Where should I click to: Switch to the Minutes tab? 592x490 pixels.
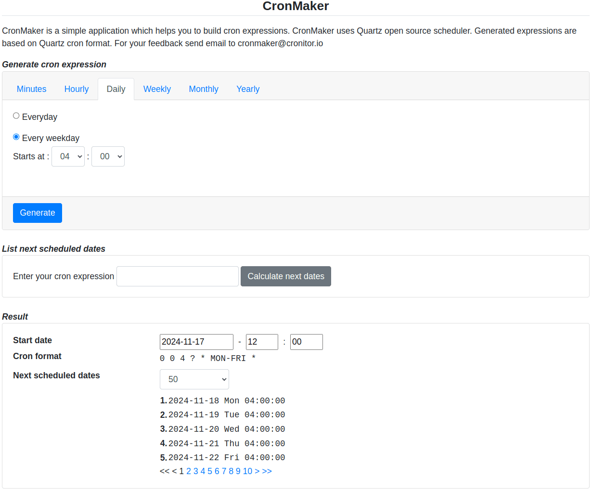point(32,89)
